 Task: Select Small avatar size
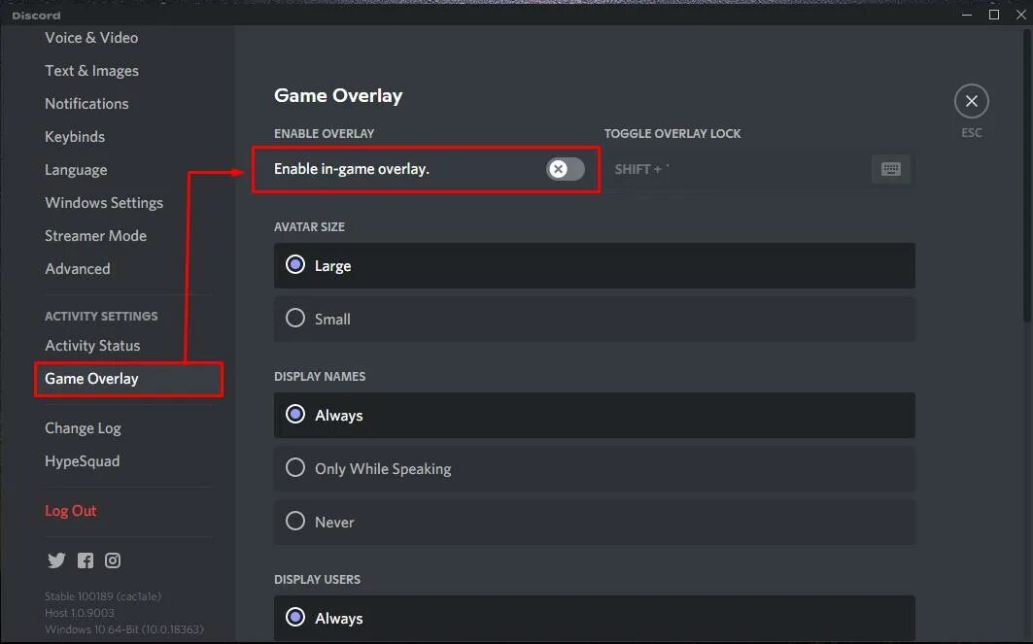tap(594, 319)
